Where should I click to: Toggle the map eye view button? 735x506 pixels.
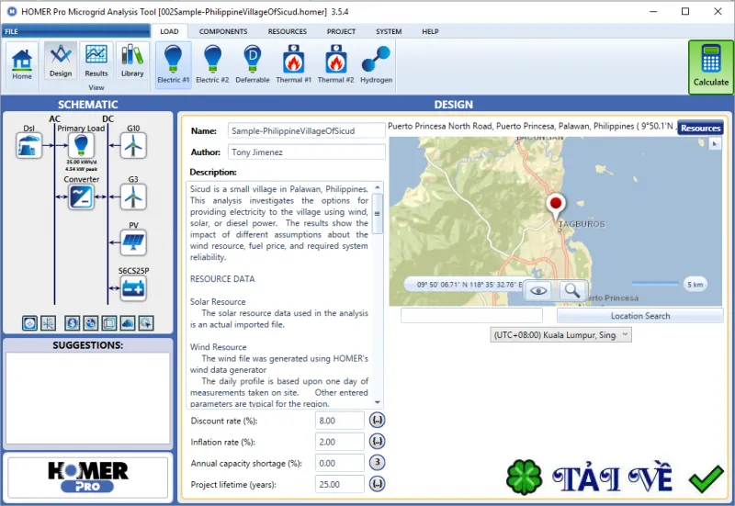[538, 291]
